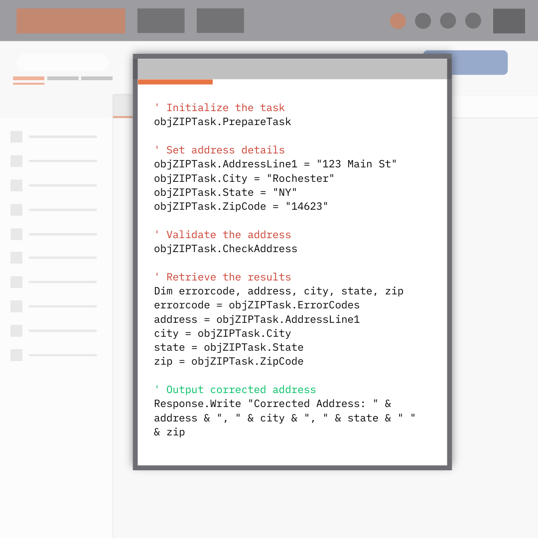Click the orange circle icon in header
Image resolution: width=538 pixels, height=538 pixels.
[398, 21]
